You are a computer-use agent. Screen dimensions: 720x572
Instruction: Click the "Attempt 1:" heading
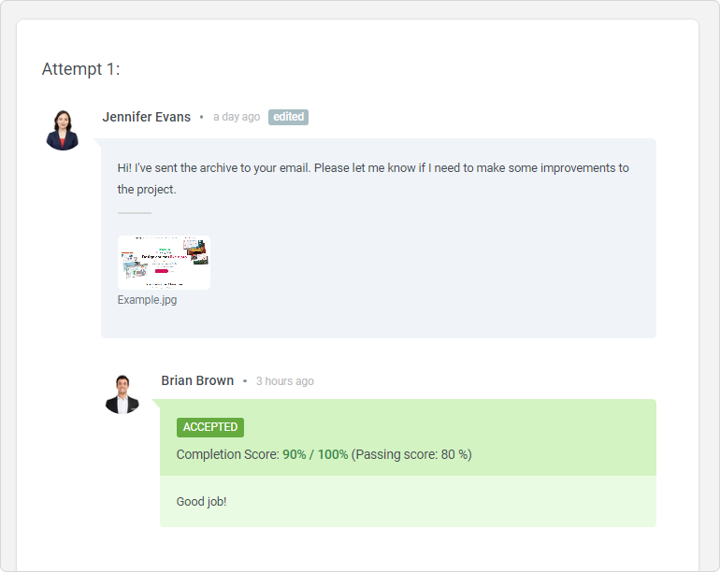coord(81,69)
